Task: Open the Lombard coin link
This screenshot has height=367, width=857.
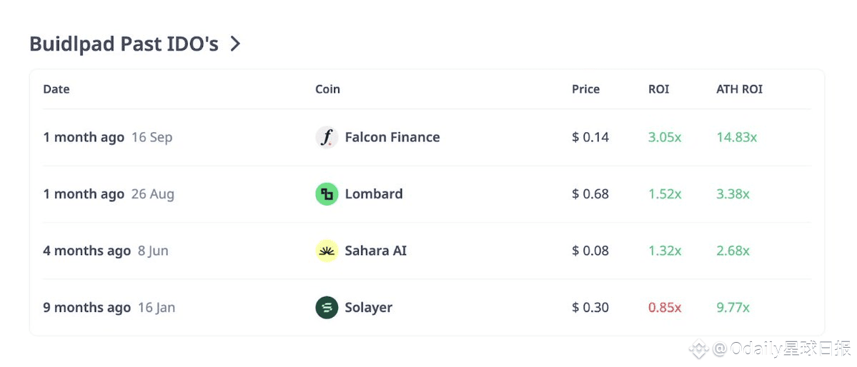Action: [373, 194]
